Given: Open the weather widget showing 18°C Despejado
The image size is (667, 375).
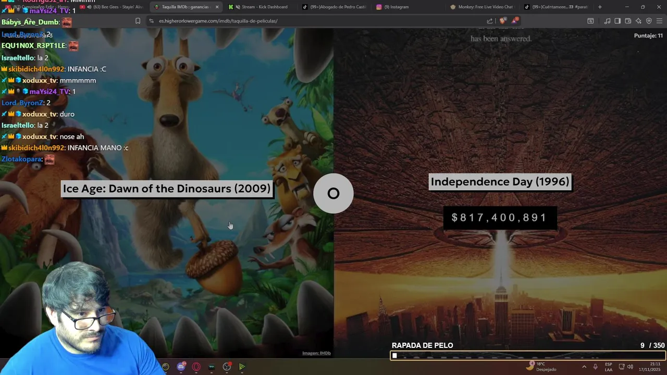Looking at the screenshot, I should 541,367.
